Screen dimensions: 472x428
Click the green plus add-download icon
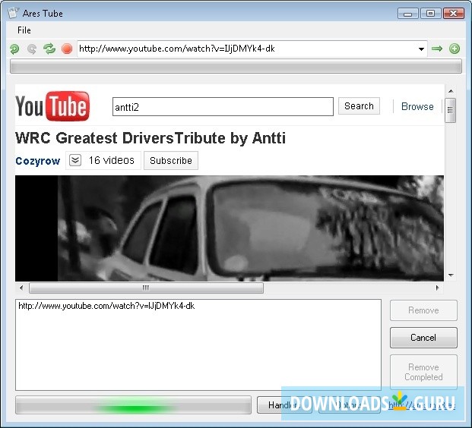pos(455,49)
